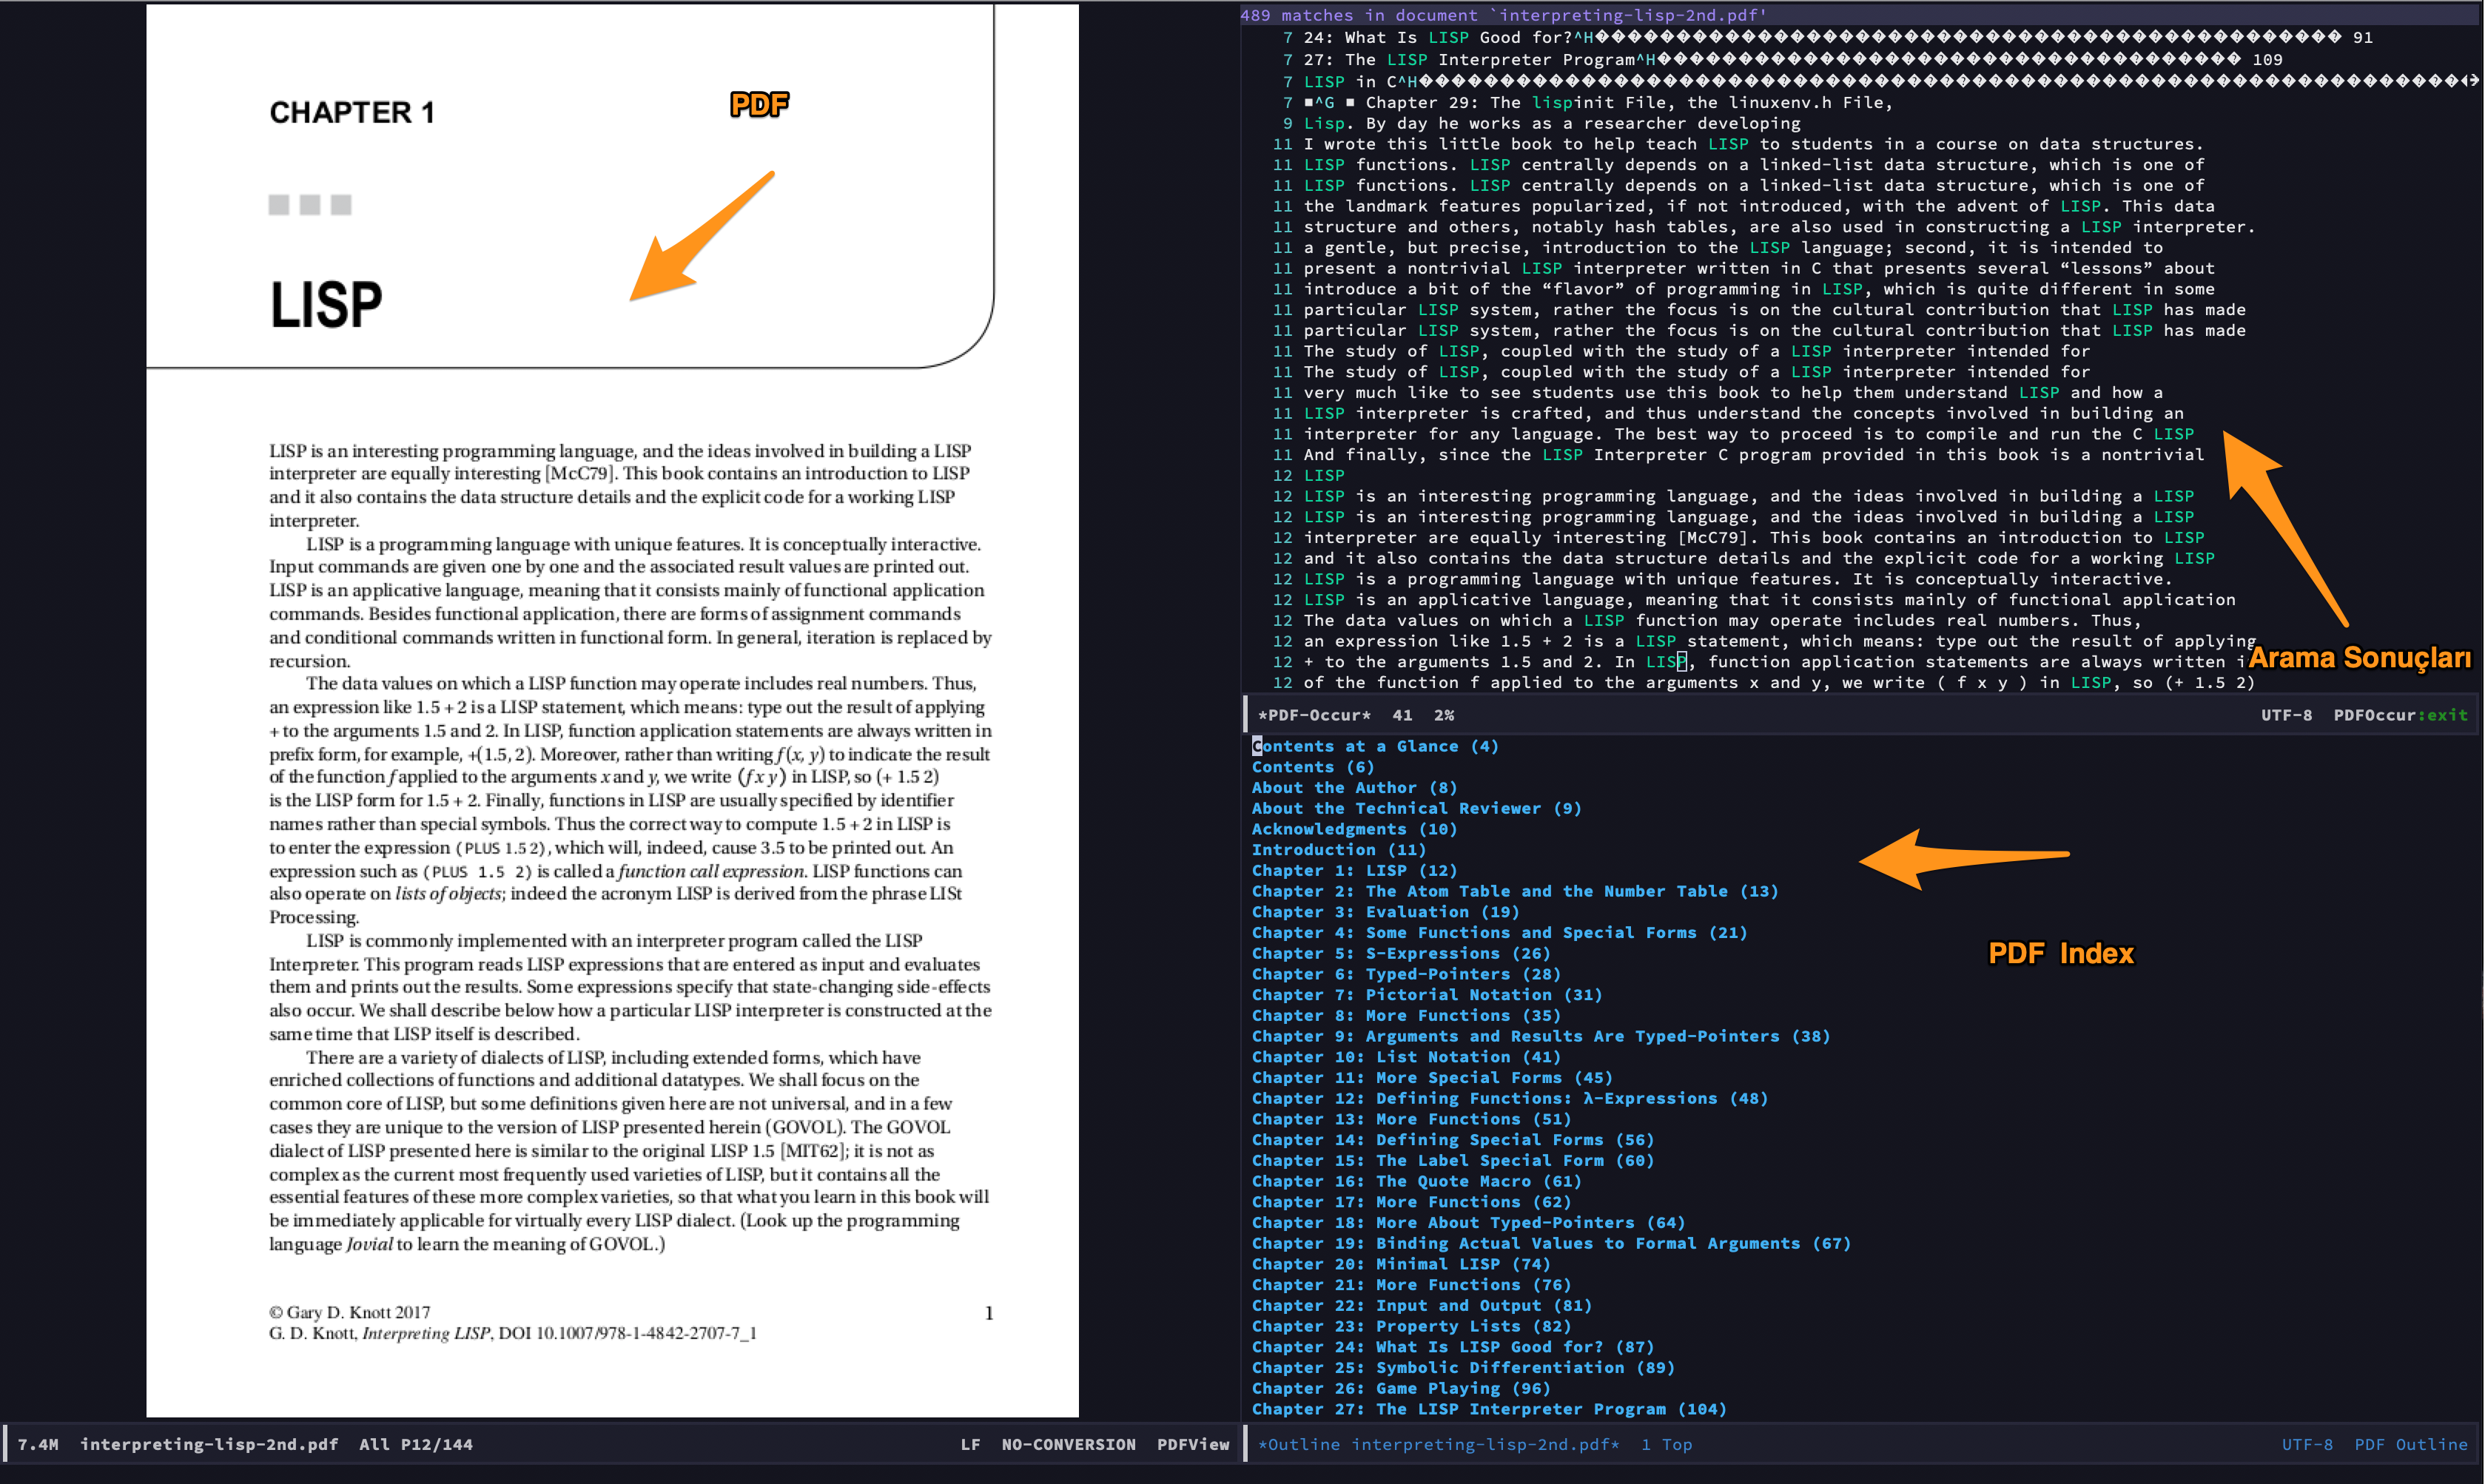Select match 'interpreter are equally interesting [McC79]'
Screen dimensions: 2485x1484
(1753, 538)
